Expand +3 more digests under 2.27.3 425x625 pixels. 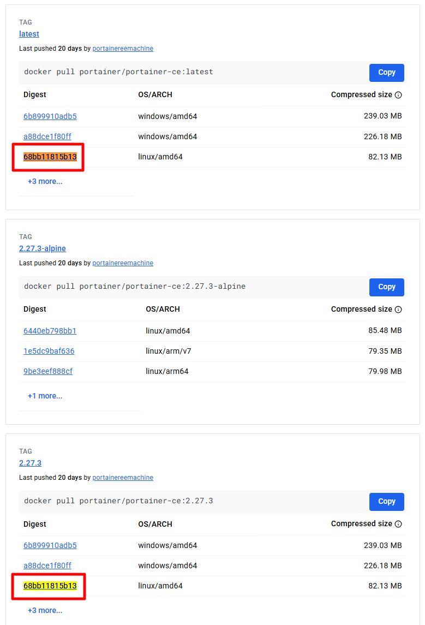(x=45, y=610)
